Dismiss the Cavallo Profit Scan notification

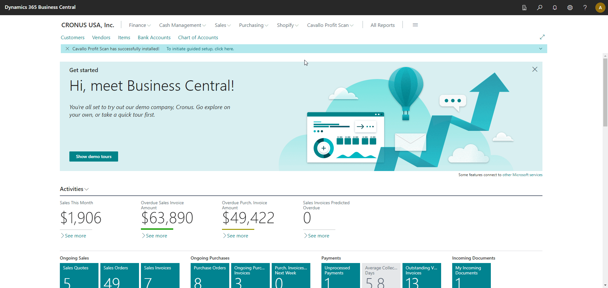tap(67, 49)
